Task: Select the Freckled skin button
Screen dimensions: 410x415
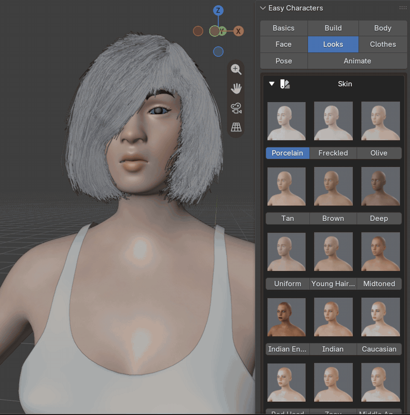Action: pos(333,153)
